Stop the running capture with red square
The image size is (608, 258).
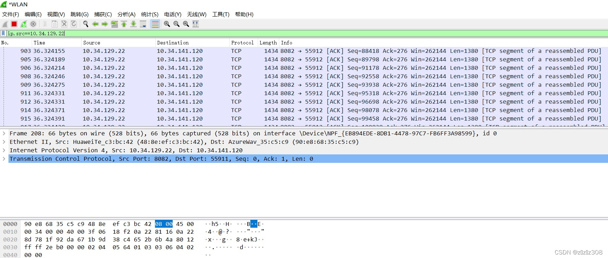coord(14,24)
